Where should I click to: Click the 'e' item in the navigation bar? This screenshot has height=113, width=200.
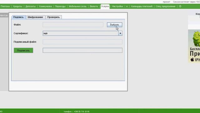127,6
